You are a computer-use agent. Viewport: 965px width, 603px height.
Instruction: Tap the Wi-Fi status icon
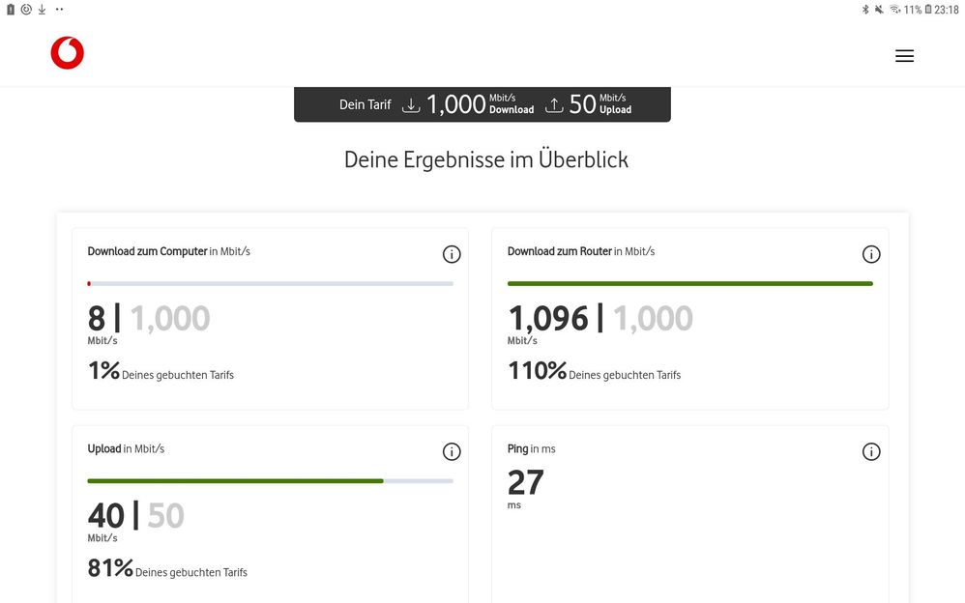(894, 10)
